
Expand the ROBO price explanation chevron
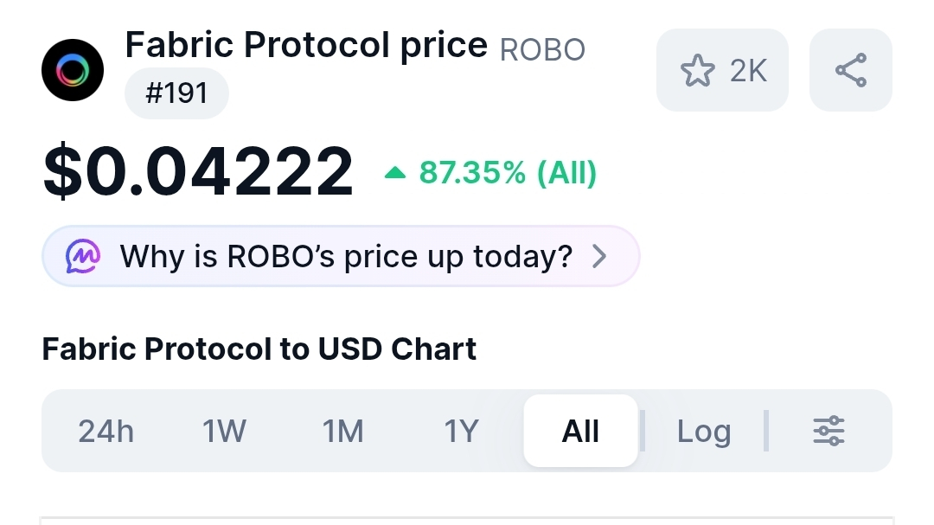coord(599,256)
